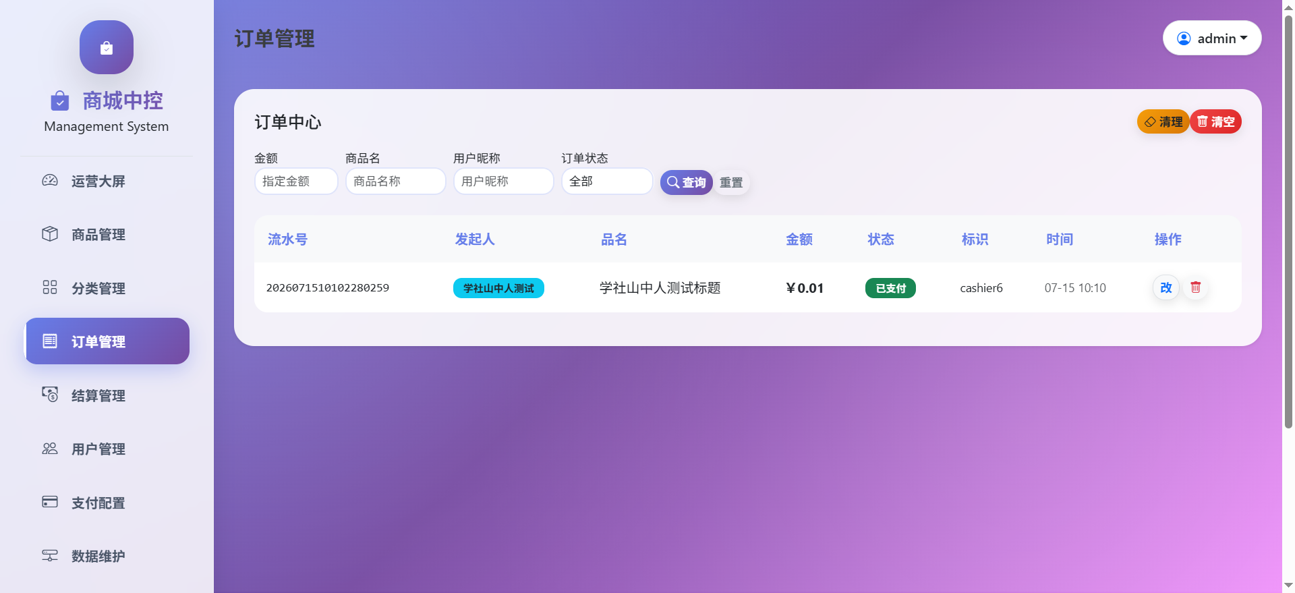
Task: Click the shopping bag logo tile
Action: (x=107, y=47)
